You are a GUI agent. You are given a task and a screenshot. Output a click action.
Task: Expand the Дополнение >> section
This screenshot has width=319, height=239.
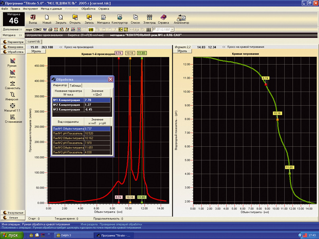(x=12, y=29)
